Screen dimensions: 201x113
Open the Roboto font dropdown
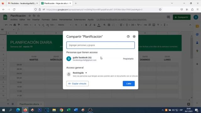tap(64, 25)
